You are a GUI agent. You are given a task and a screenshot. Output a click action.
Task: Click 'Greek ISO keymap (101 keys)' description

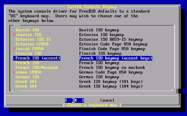111,82
